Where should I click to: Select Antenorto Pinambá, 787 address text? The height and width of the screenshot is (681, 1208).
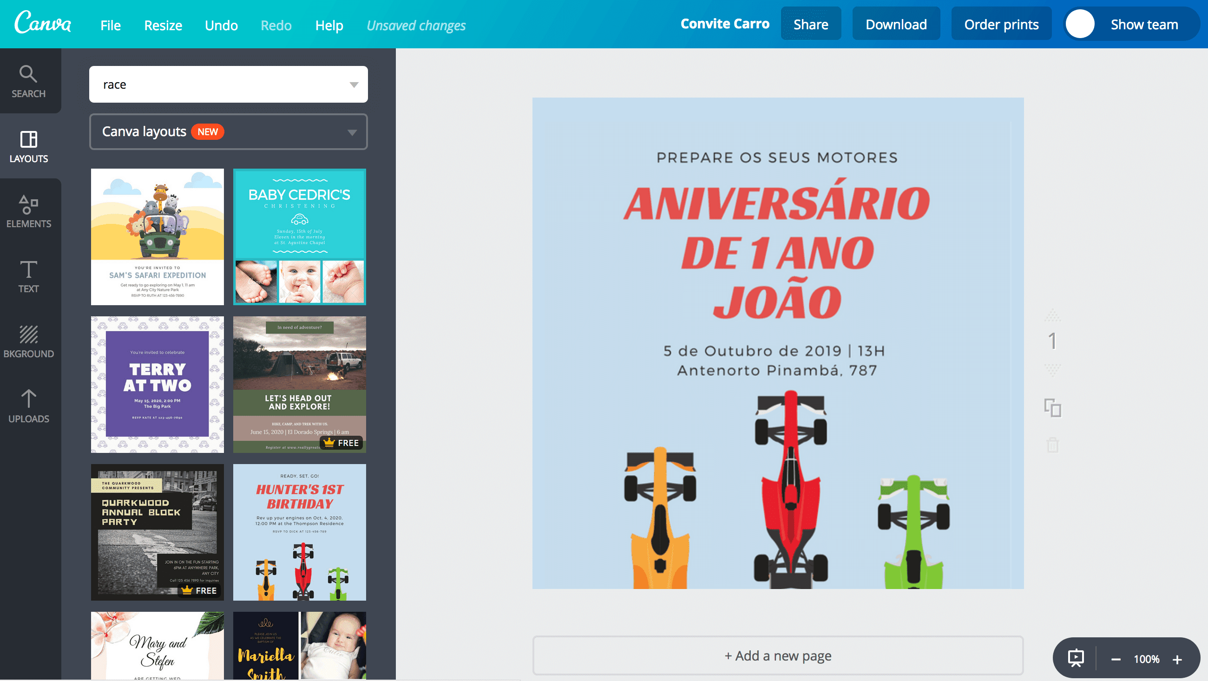click(x=776, y=371)
